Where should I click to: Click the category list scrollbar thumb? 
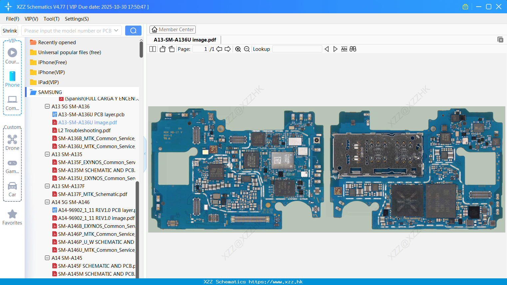coord(141,49)
